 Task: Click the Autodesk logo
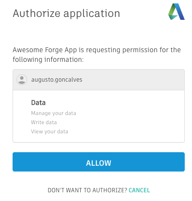[176, 12]
